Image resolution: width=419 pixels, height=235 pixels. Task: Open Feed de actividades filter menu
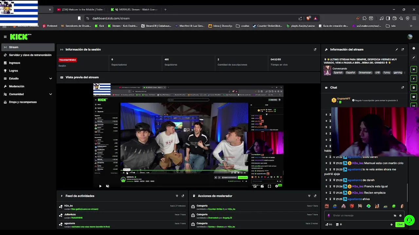177,196
